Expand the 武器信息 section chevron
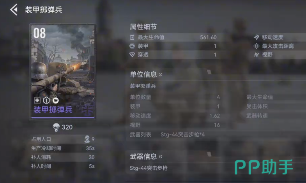This screenshot has height=183, width=306. point(161,157)
